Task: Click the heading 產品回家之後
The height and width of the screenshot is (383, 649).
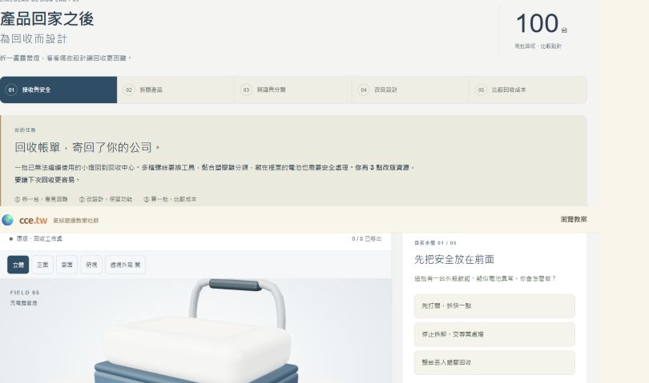Action: point(46,19)
